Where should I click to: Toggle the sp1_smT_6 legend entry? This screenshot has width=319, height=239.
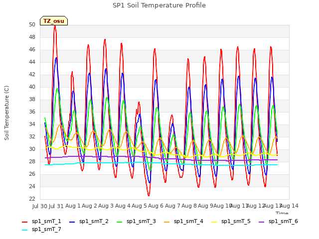click(278, 221)
